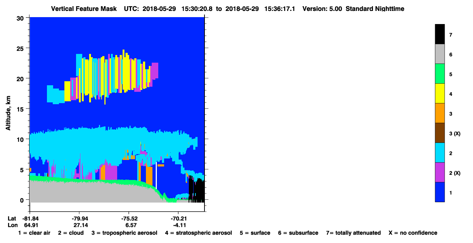Click the gray color swatch labeled 6
The height and width of the screenshot is (243, 473).
[440, 54]
